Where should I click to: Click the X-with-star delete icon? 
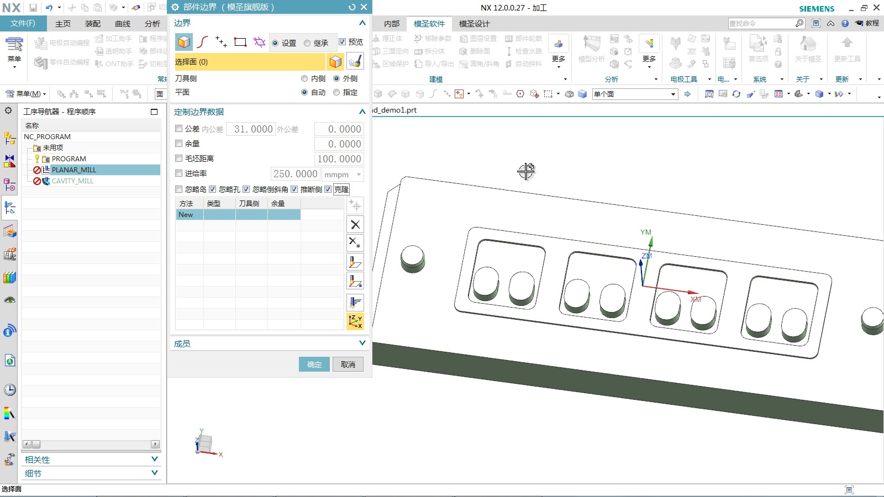[355, 243]
